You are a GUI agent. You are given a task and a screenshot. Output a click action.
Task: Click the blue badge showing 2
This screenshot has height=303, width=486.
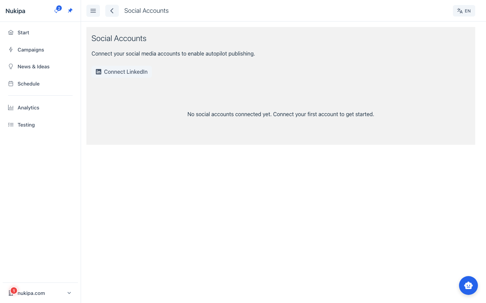click(x=59, y=8)
